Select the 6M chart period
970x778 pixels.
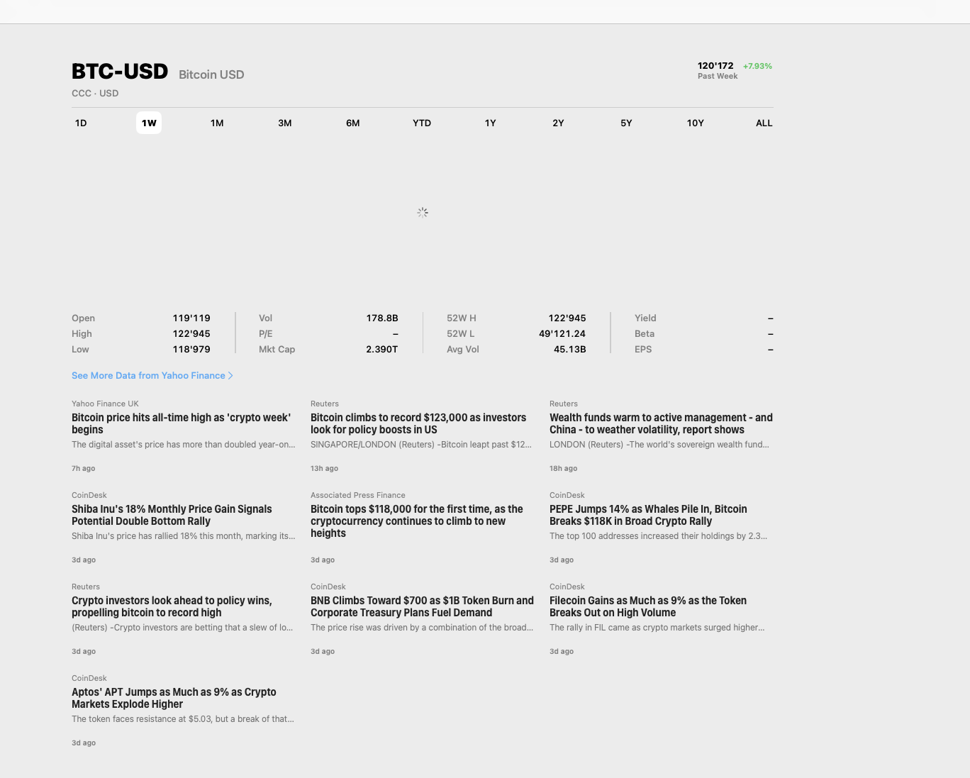(x=353, y=123)
